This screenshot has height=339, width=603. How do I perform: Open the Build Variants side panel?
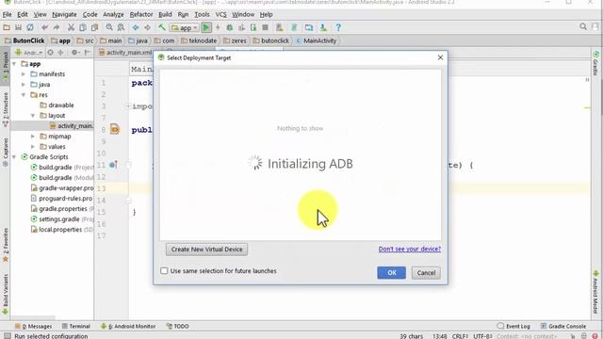[6, 294]
